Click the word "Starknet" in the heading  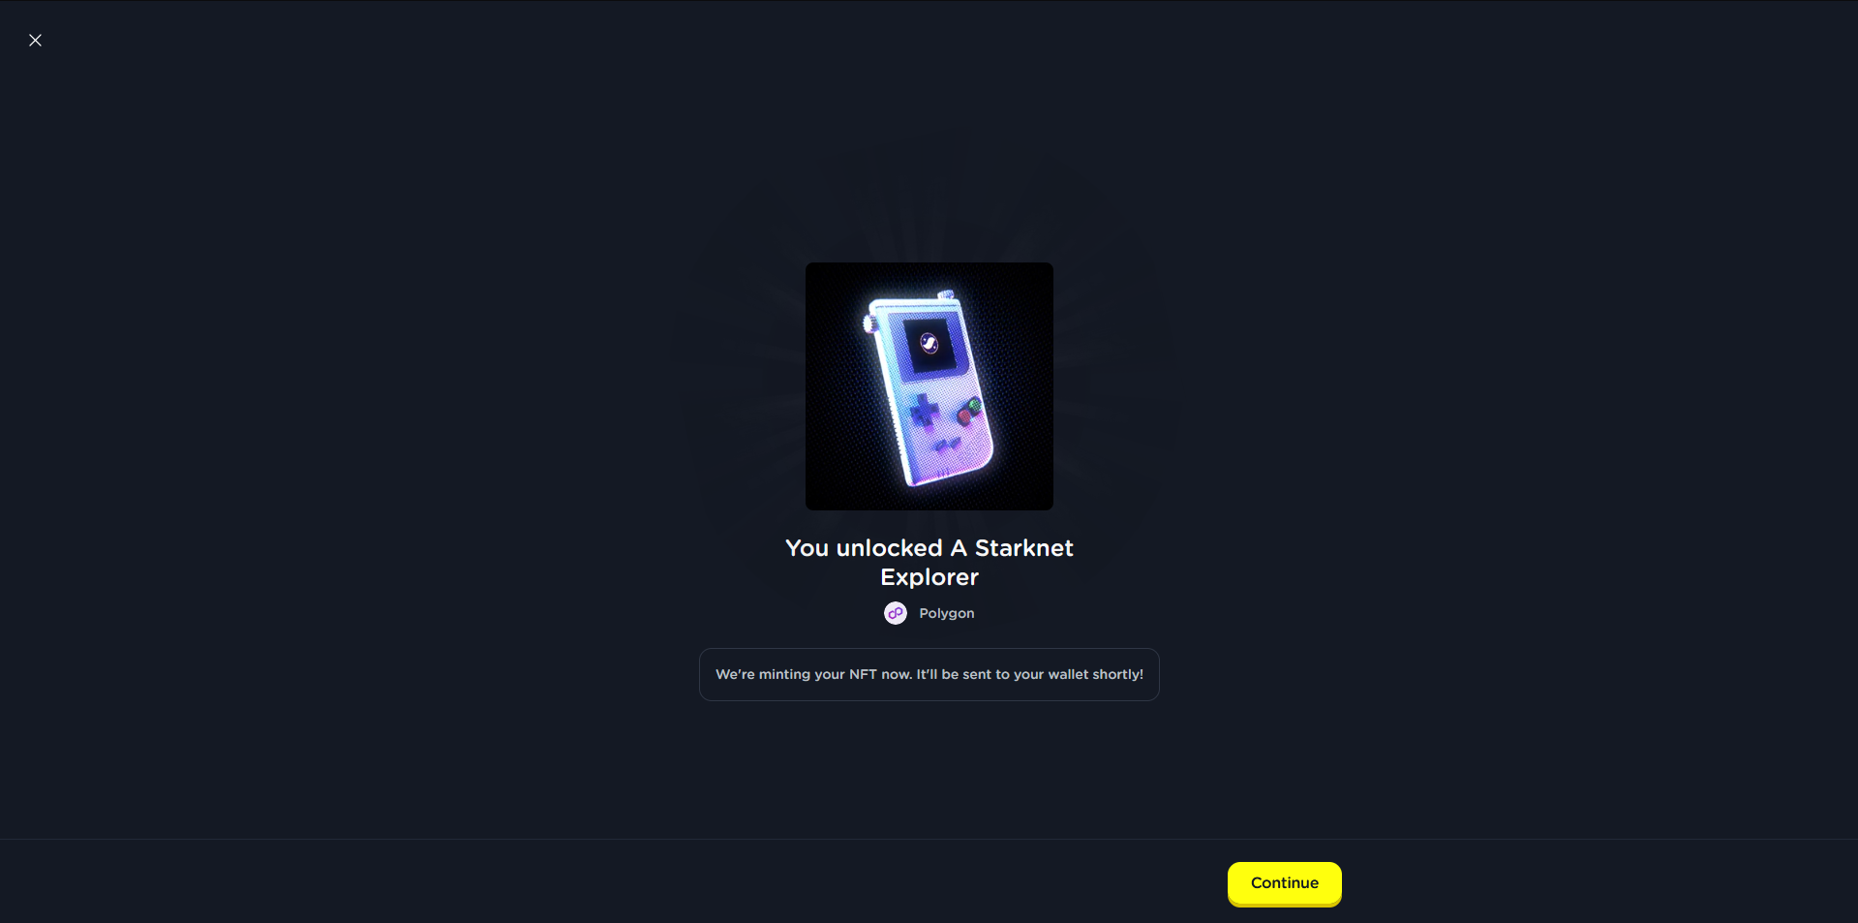point(1023,548)
